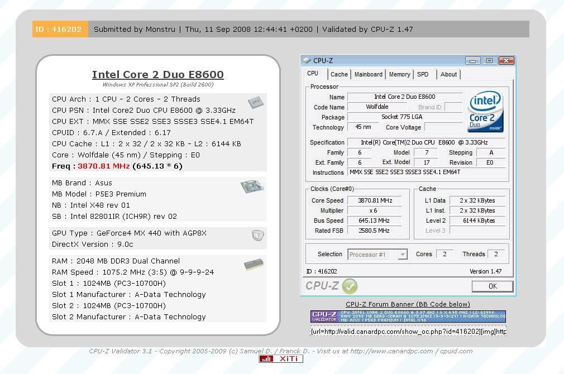Click the RAM : 2048 MB DDR3 line

(x=116, y=261)
